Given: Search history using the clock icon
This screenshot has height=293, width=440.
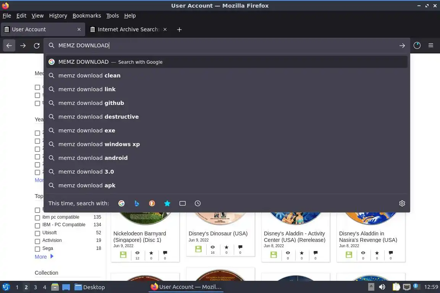Looking at the screenshot, I should pyautogui.click(x=197, y=203).
